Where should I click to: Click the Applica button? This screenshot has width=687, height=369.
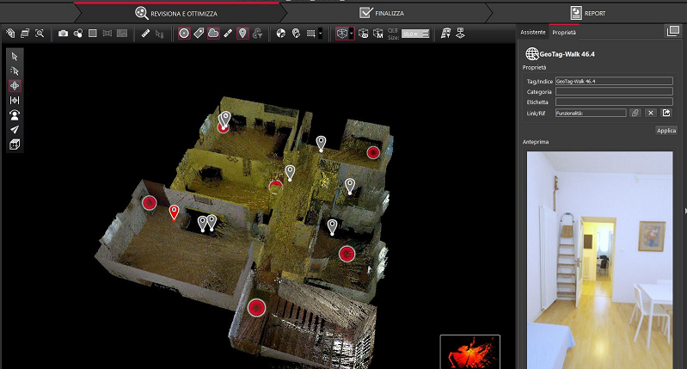click(x=666, y=131)
